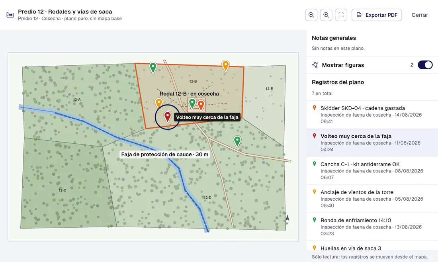
Task: Click the Volteo muy cerca de la faja tooltip
Action: click(207, 117)
